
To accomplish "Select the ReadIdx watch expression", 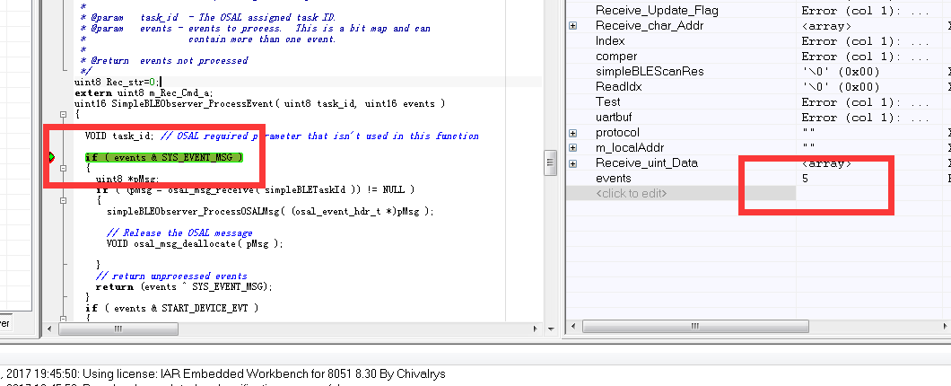I will point(619,87).
